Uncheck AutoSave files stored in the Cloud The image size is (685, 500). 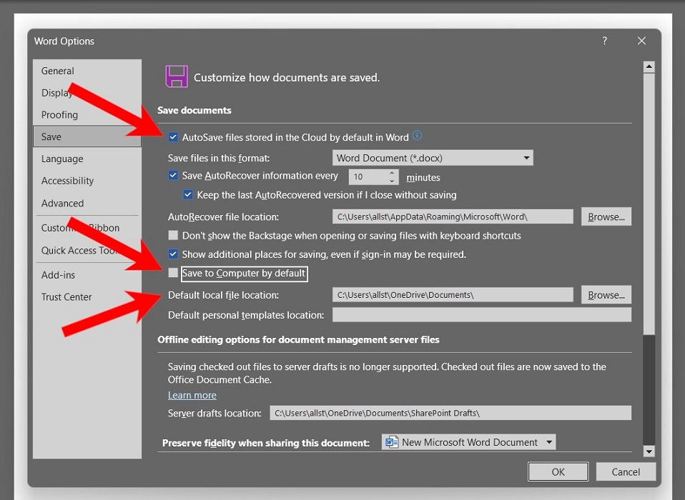click(x=172, y=136)
